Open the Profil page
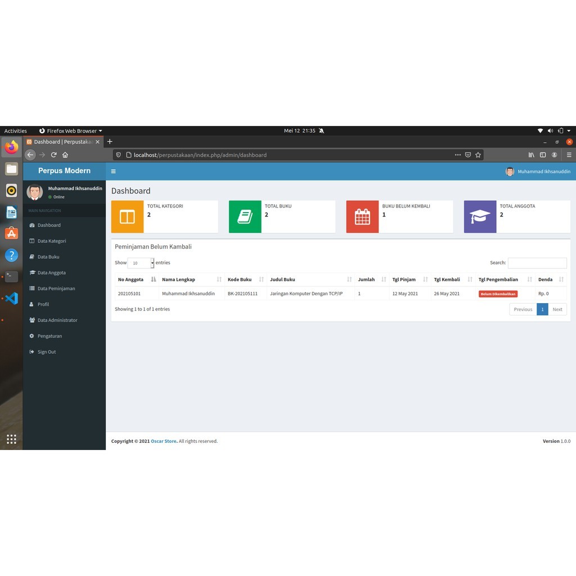 coord(43,304)
